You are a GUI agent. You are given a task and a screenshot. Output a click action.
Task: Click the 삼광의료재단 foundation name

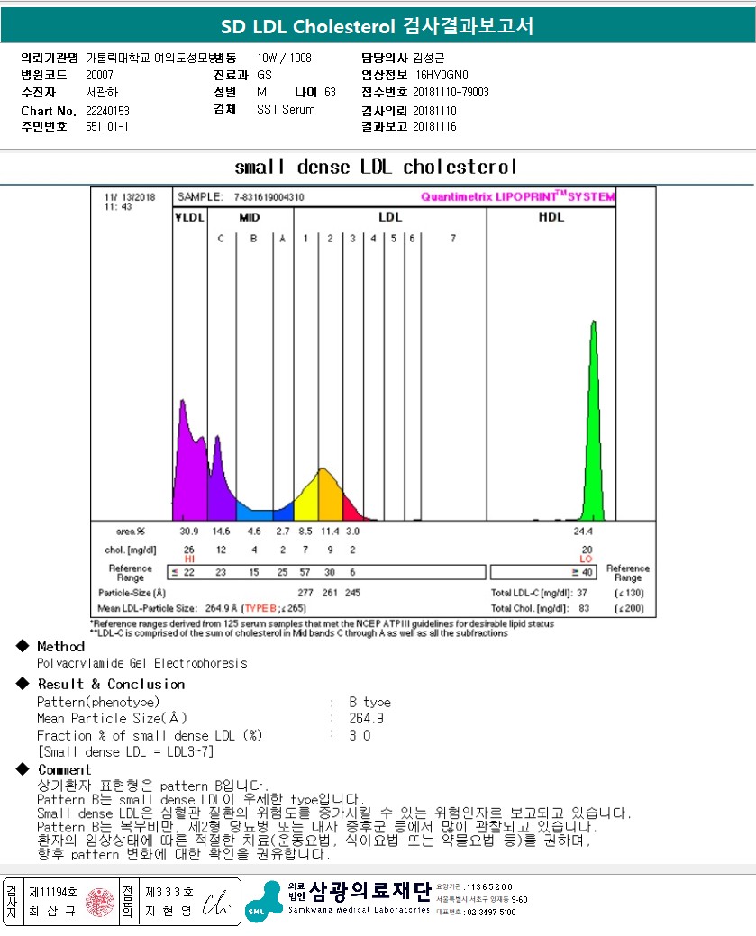pos(369,891)
